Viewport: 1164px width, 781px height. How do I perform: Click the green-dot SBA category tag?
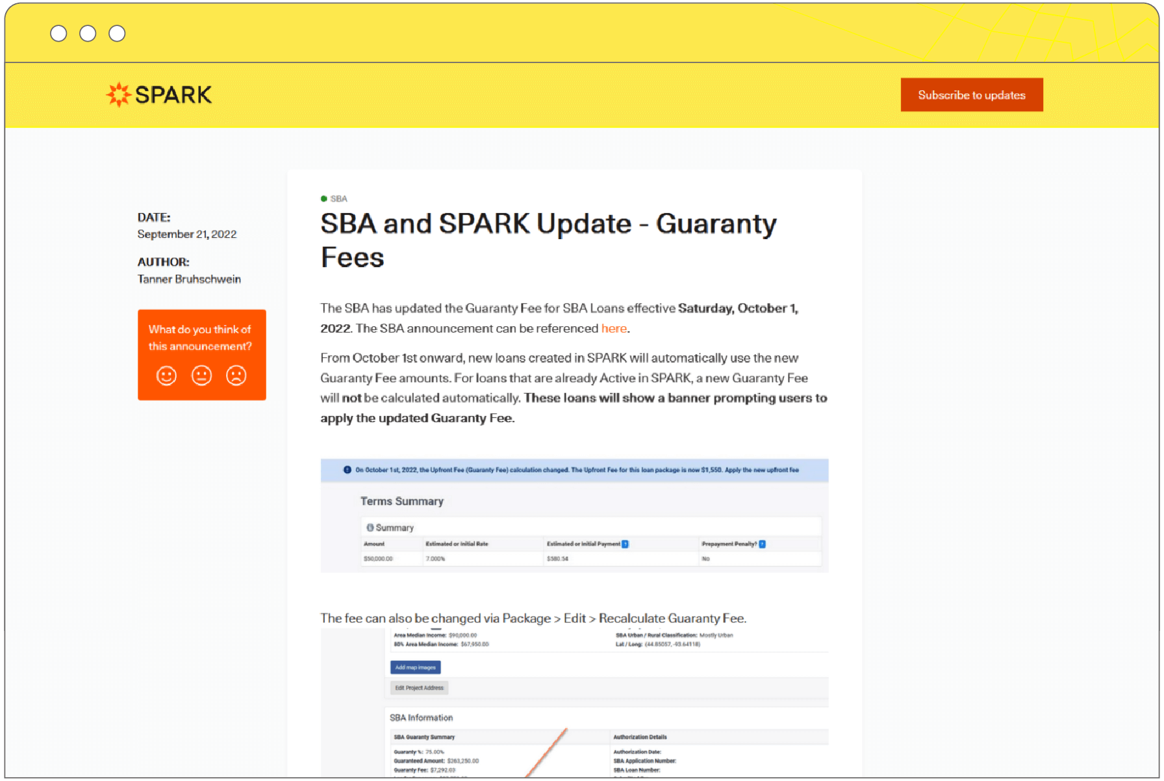coord(335,199)
